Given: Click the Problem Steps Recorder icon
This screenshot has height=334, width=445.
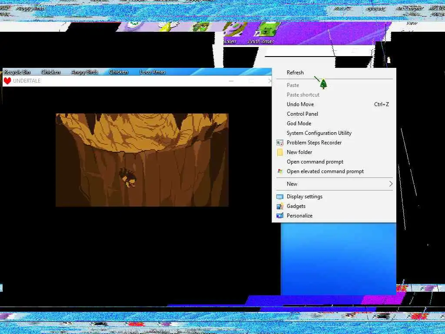Looking at the screenshot, I should coord(280,143).
